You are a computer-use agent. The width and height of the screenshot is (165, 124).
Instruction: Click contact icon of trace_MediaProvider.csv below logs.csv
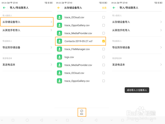[x=59, y=65]
